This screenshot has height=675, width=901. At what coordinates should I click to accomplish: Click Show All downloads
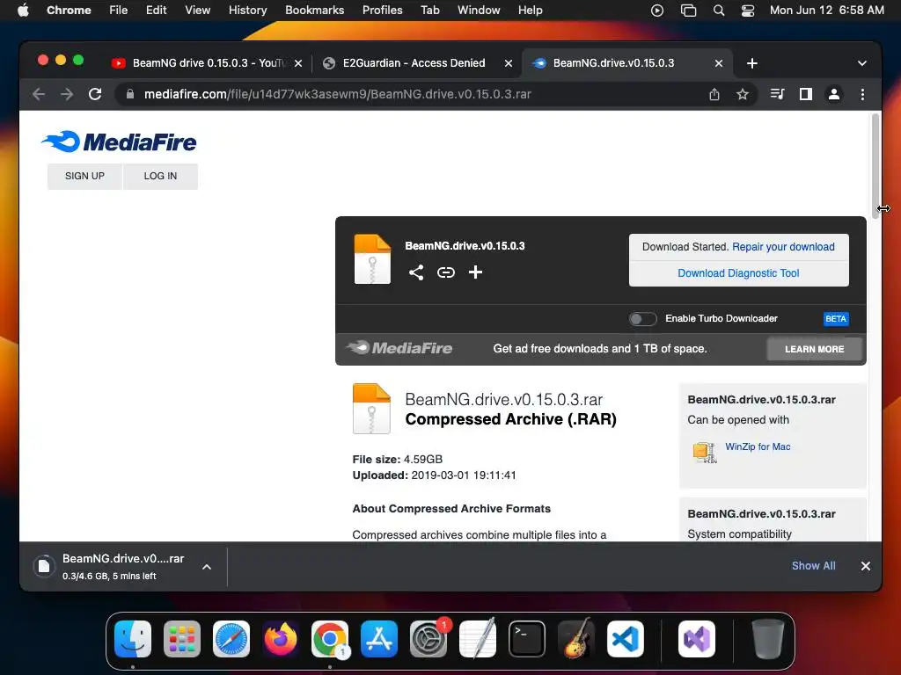pyautogui.click(x=814, y=566)
